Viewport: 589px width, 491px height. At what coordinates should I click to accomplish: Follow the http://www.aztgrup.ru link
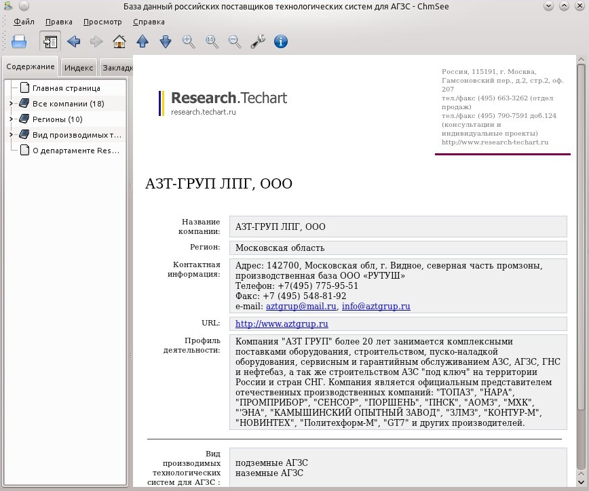(x=282, y=323)
